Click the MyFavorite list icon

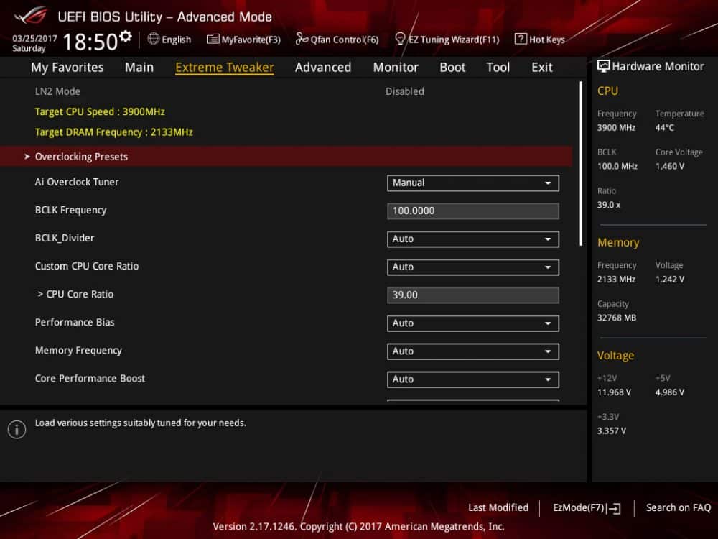coord(213,39)
